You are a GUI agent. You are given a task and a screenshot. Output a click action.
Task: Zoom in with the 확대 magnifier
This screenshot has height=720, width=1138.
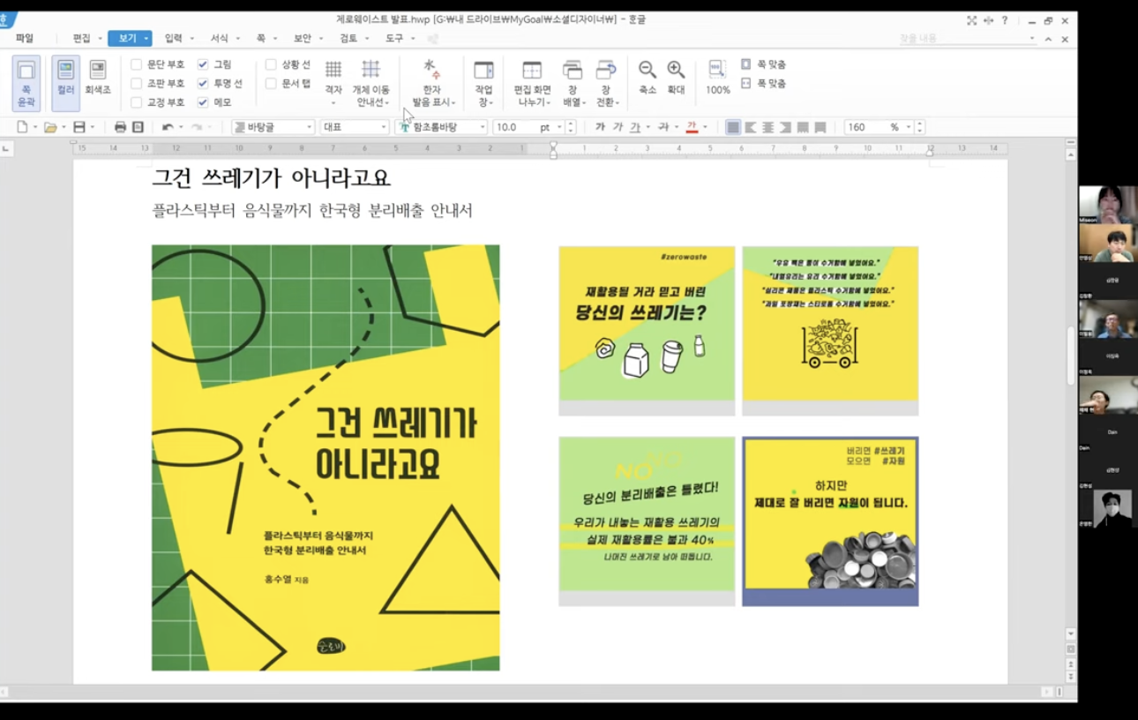click(x=676, y=78)
